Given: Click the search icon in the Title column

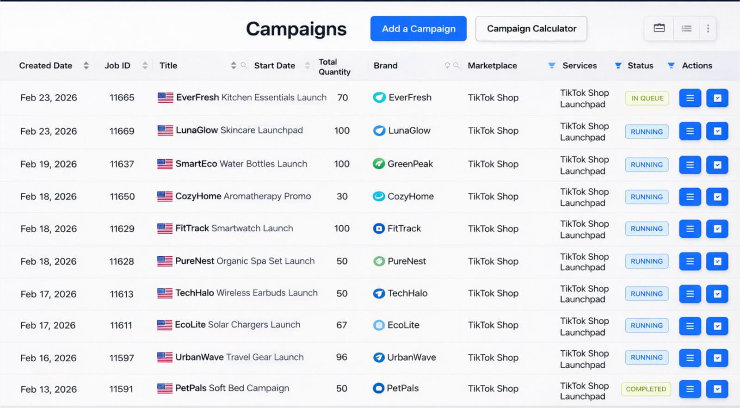Looking at the screenshot, I should pyautogui.click(x=244, y=66).
